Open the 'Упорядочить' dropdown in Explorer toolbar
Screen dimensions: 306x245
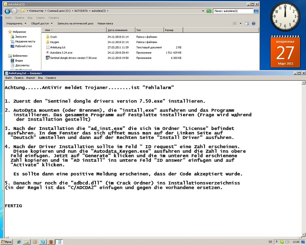[16, 24]
